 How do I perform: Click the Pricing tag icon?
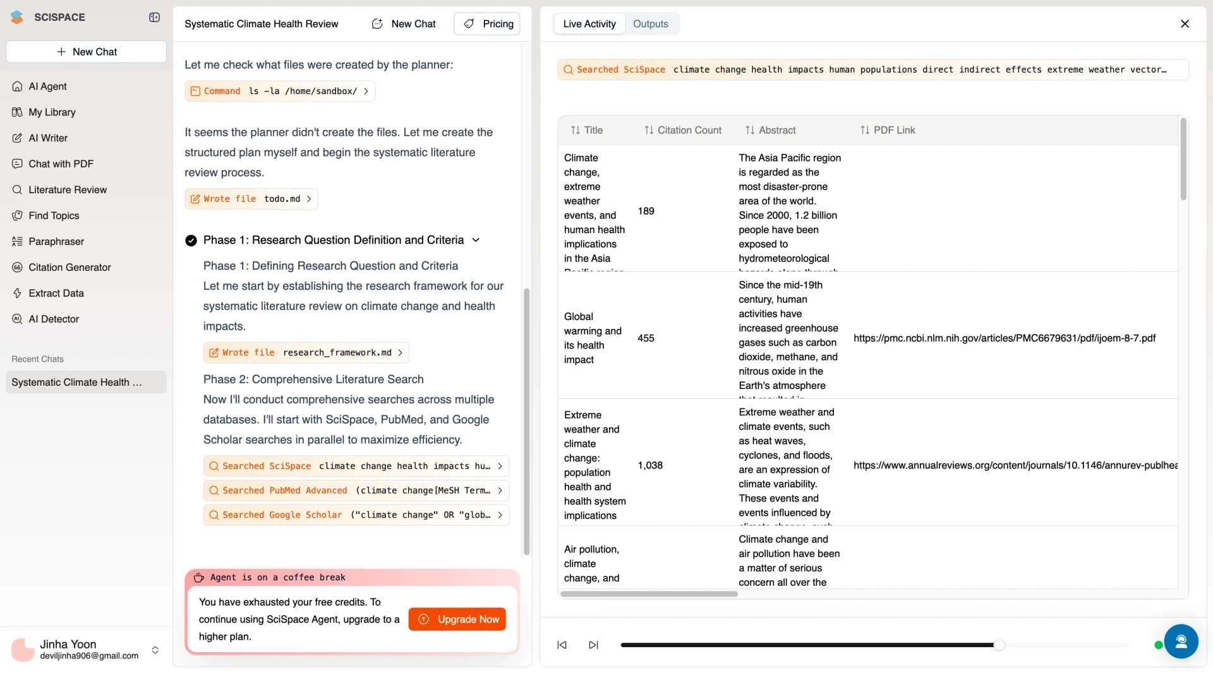click(x=469, y=24)
